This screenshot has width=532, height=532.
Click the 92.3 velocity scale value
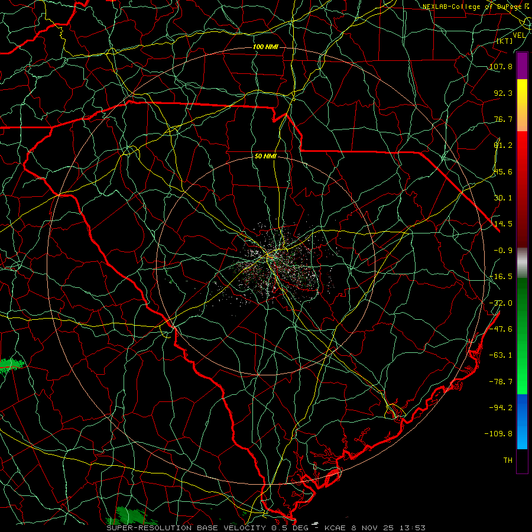click(x=503, y=93)
